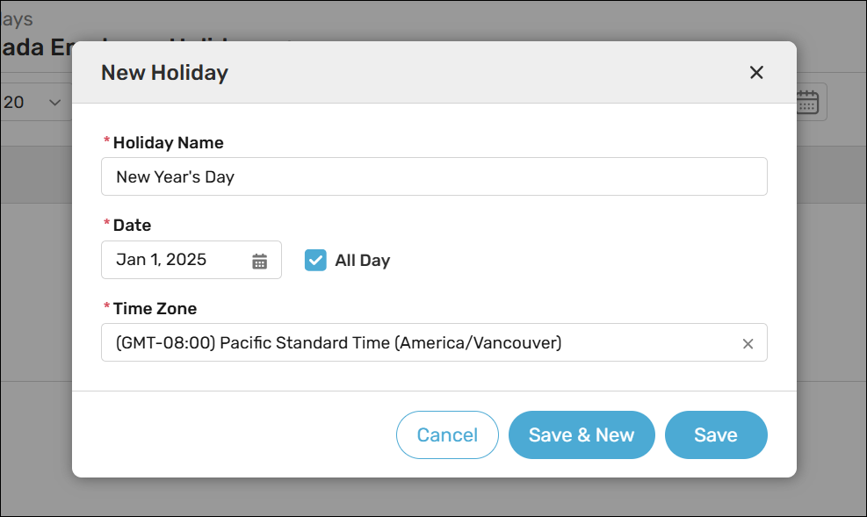Open the date picker calendar icon
Viewport: 867px width, 517px height.
(x=259, y=261)
